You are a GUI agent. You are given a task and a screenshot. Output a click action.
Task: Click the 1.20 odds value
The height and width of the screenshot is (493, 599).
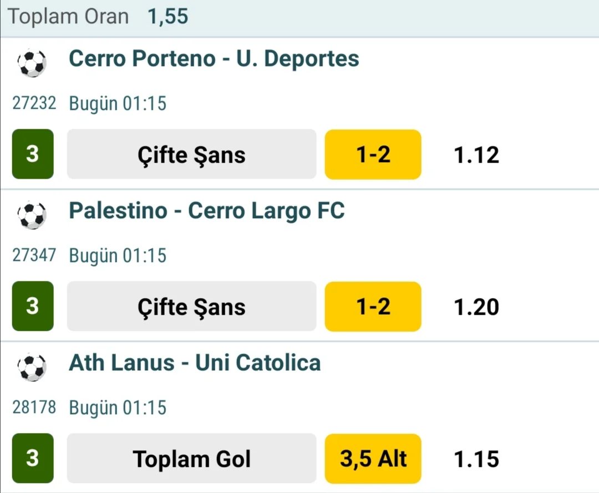[x=476, y=307]
